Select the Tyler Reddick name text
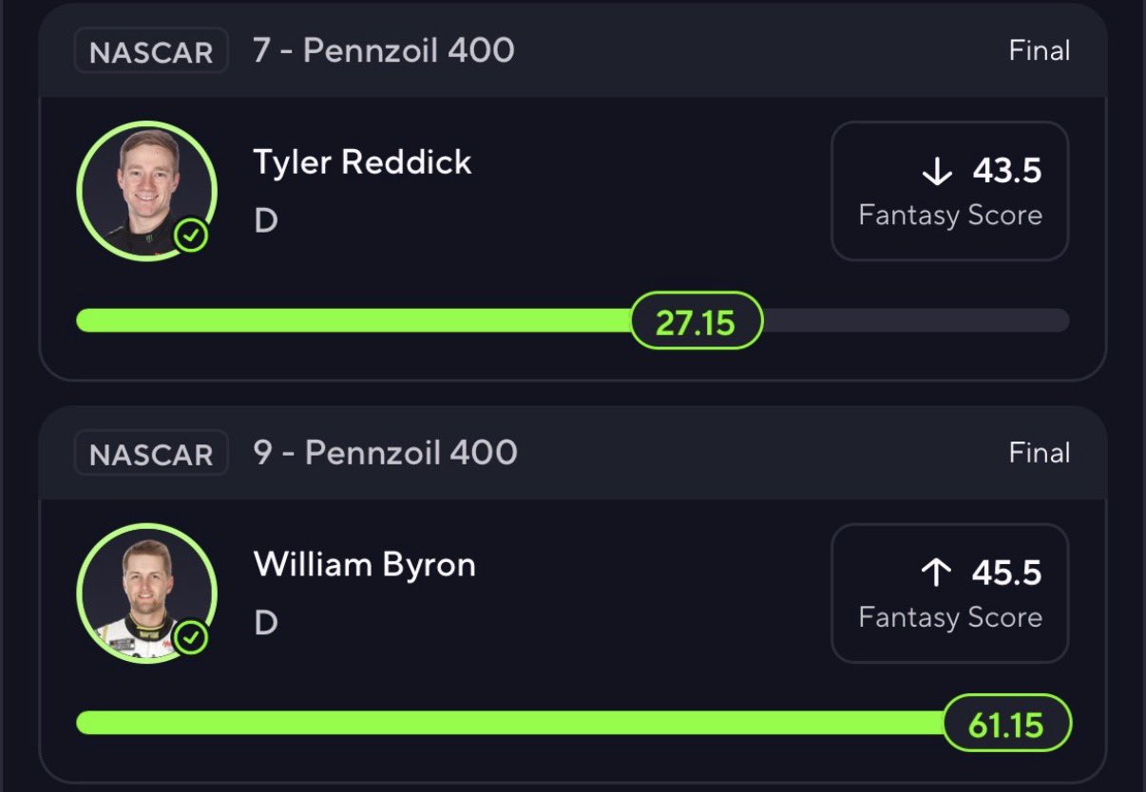The width and height of the screenshot is (1146, 792). click(x=362, y=162)
